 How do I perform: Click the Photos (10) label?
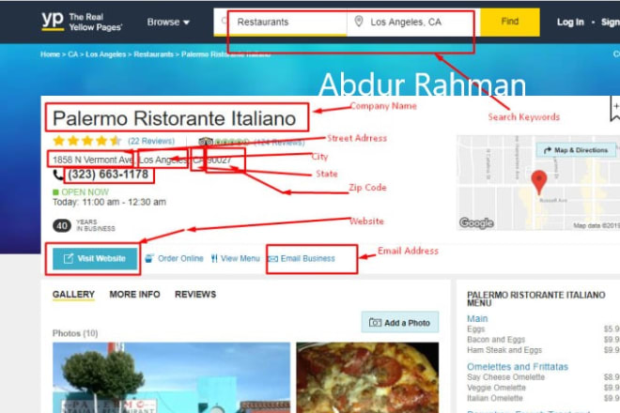pos(75,333)
